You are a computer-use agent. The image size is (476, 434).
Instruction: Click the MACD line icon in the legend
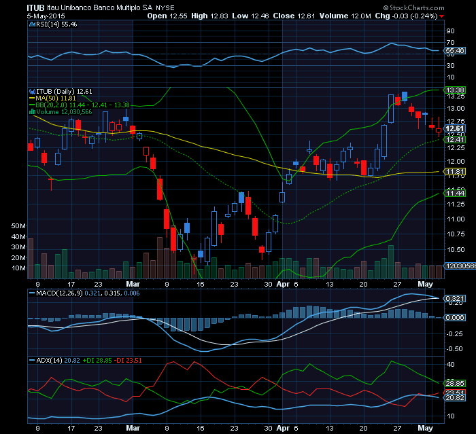click(x=32, y=293)
